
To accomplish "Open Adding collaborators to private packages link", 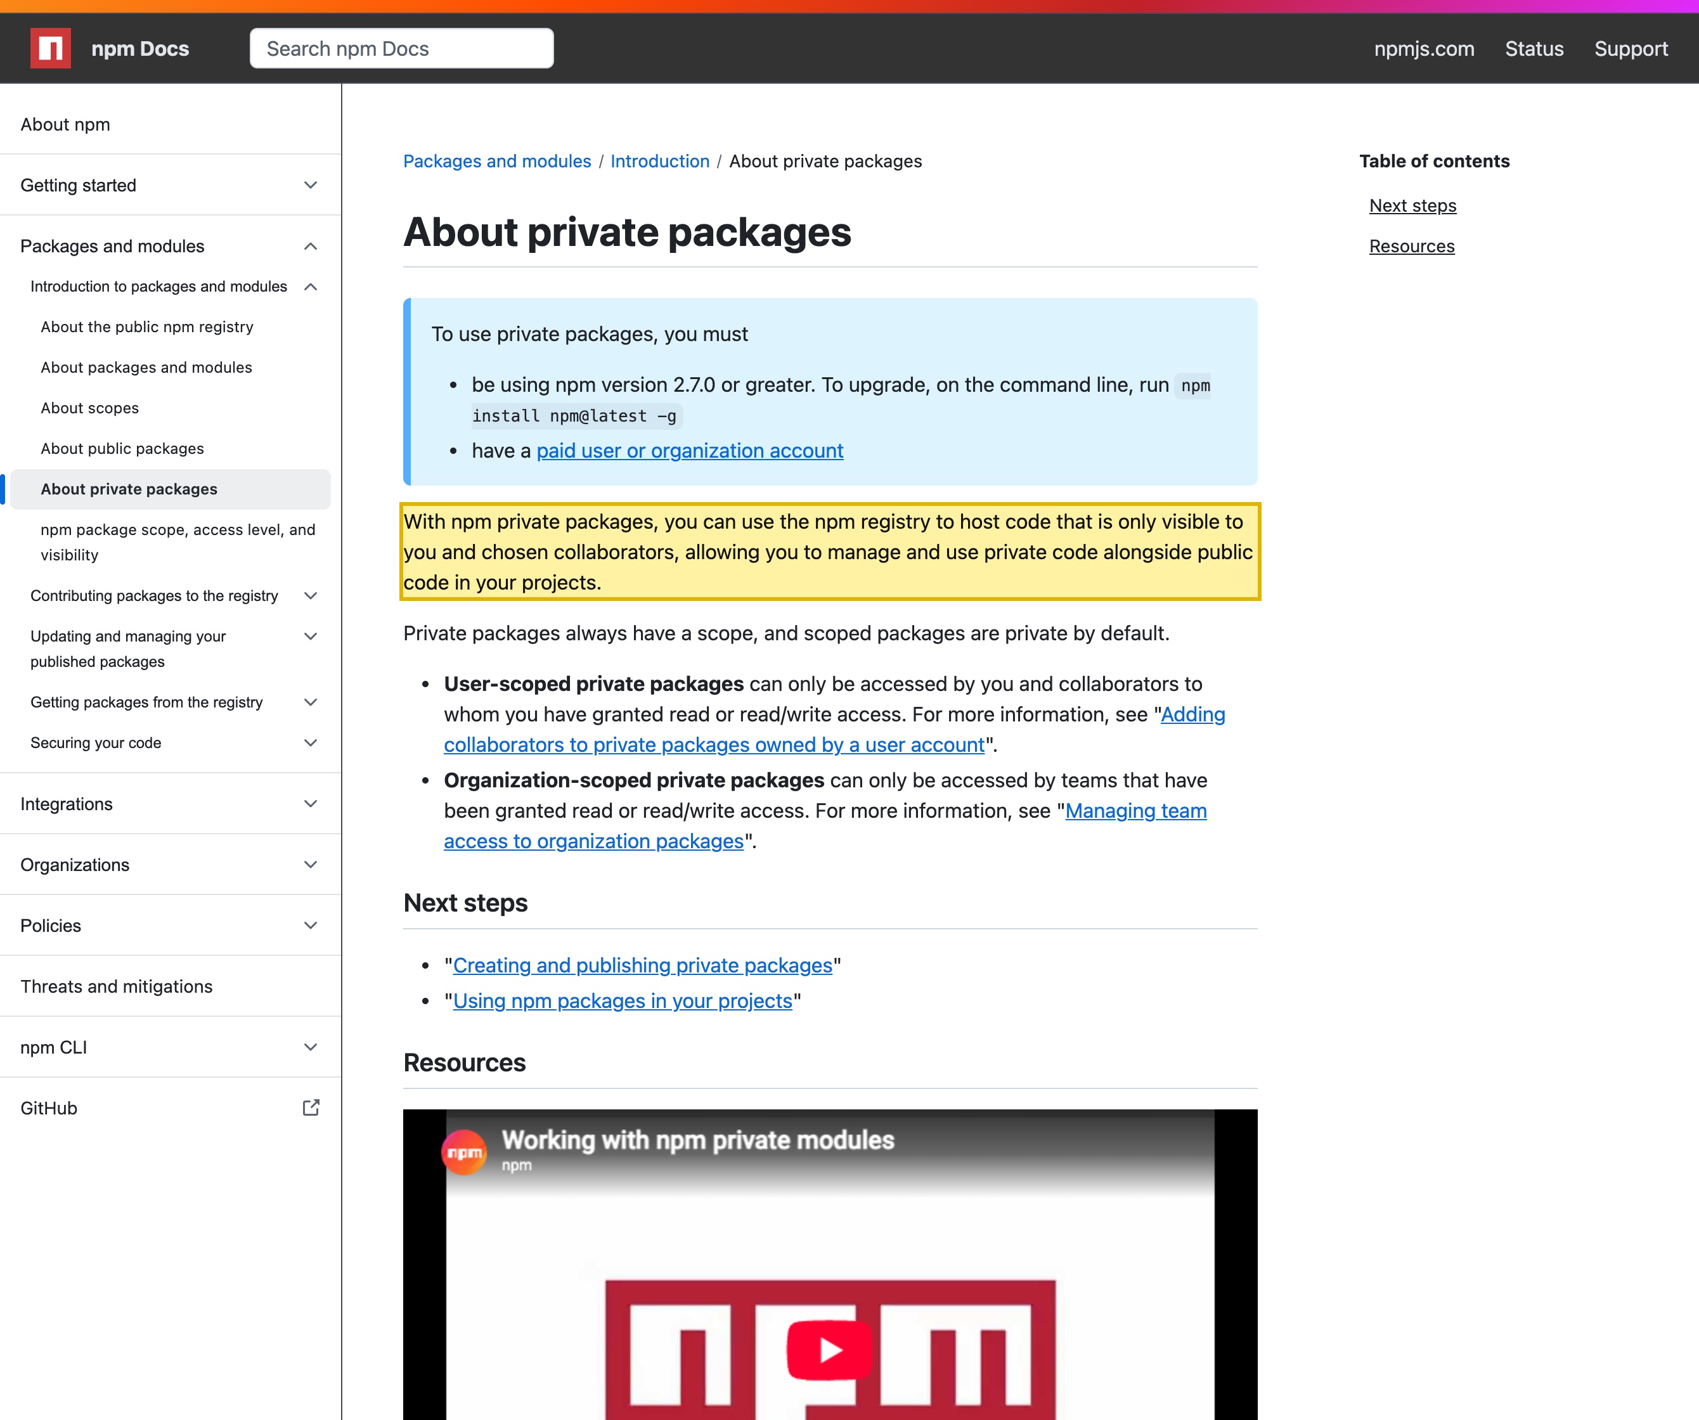I will click(x=714, y=745).
